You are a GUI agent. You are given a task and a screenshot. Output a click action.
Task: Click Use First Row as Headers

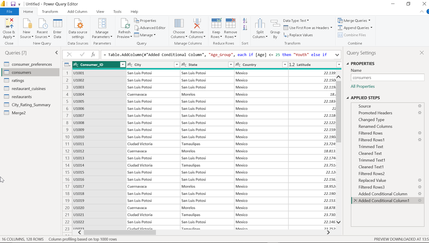pos(308,28)
